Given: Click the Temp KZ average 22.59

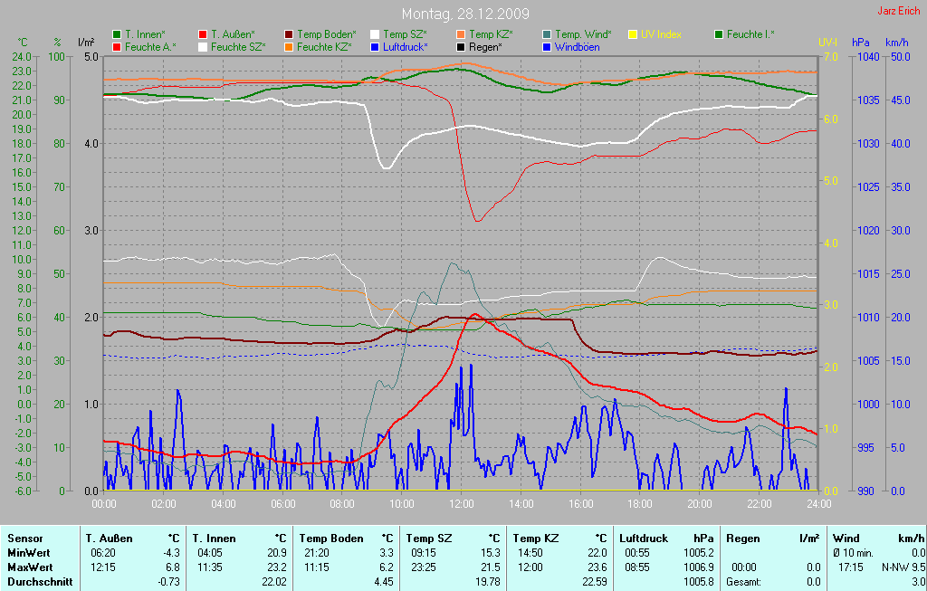Looking at the screenshot, I should [x=595, y=582].
